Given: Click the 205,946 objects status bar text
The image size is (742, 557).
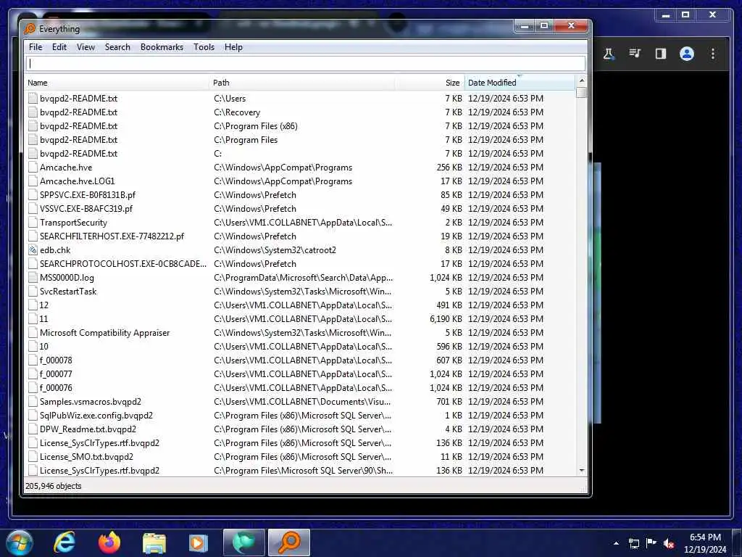Looking at the screenshot, I should (54, 486).
